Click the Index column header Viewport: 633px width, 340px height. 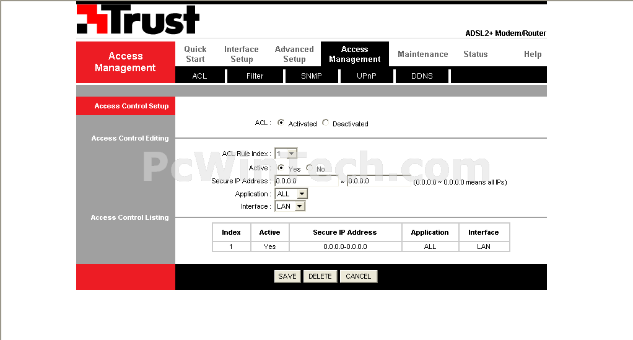(x=231, y=232)
